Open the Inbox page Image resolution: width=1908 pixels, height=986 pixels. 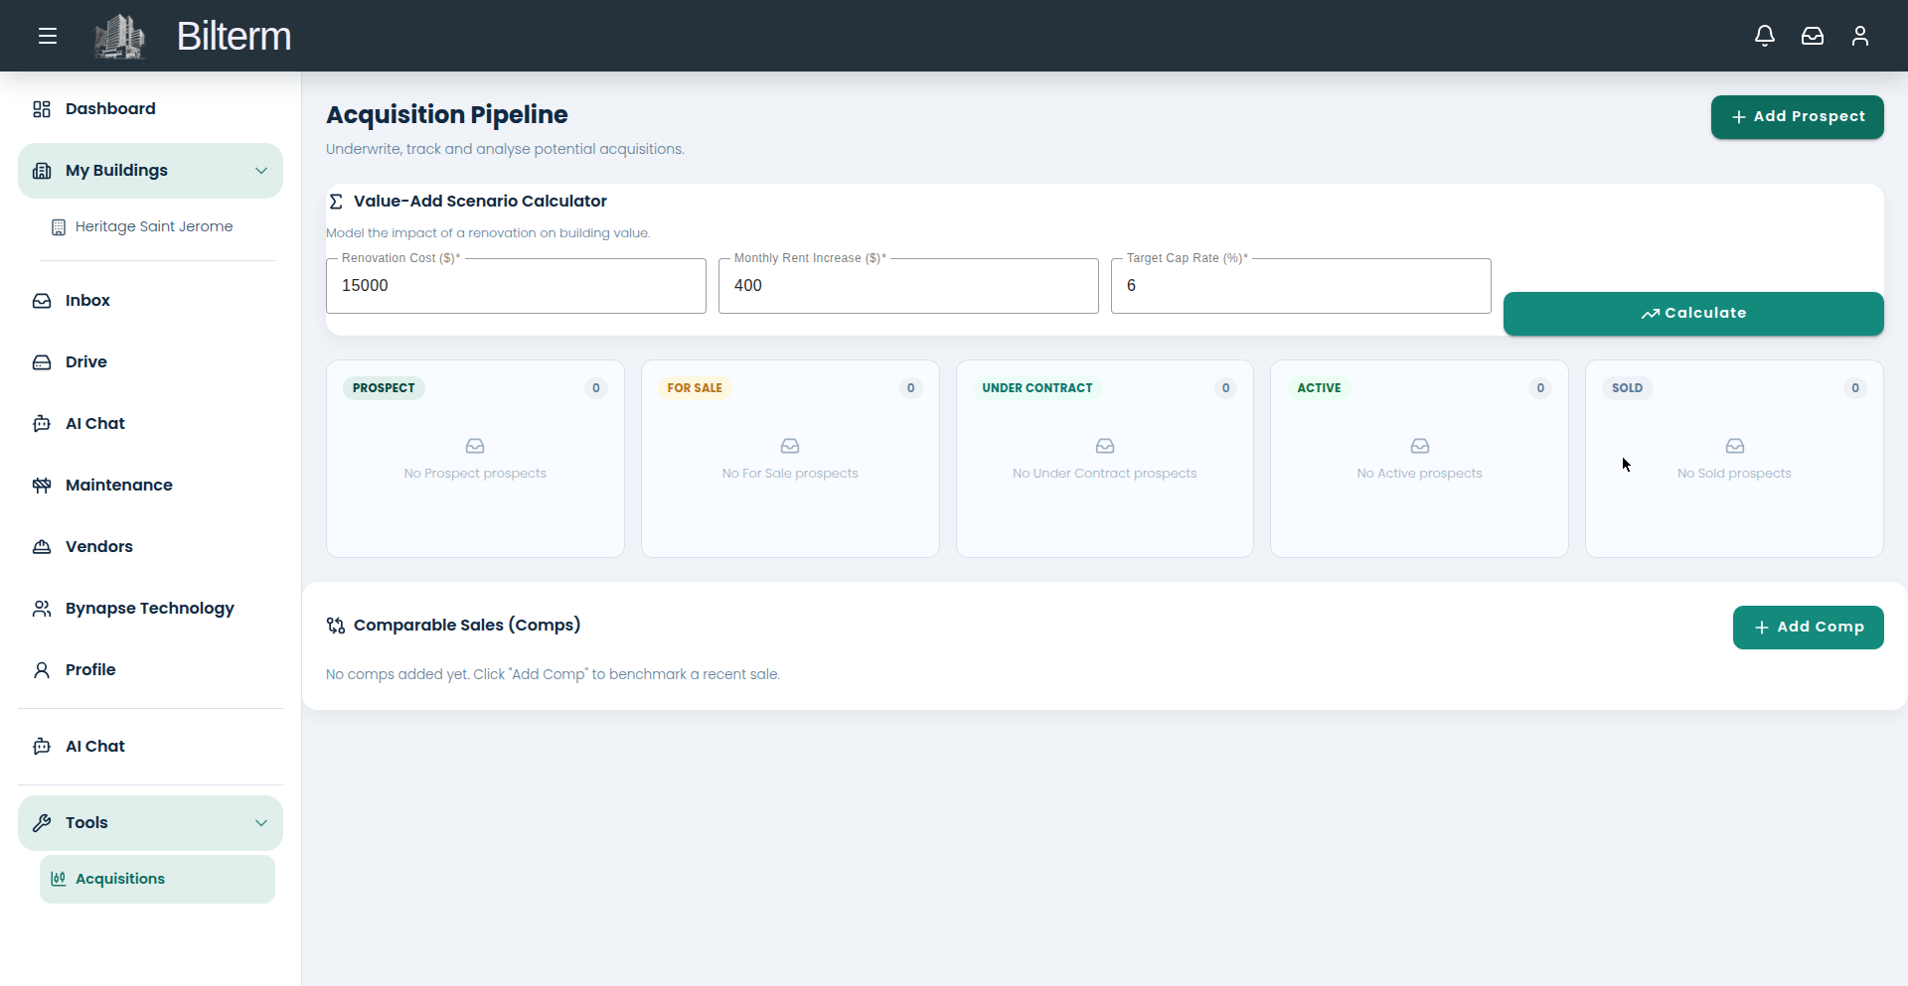tap(150, 301)
